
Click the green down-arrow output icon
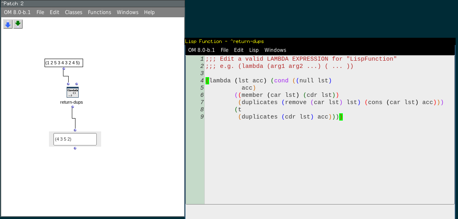[x=18, y=25]
